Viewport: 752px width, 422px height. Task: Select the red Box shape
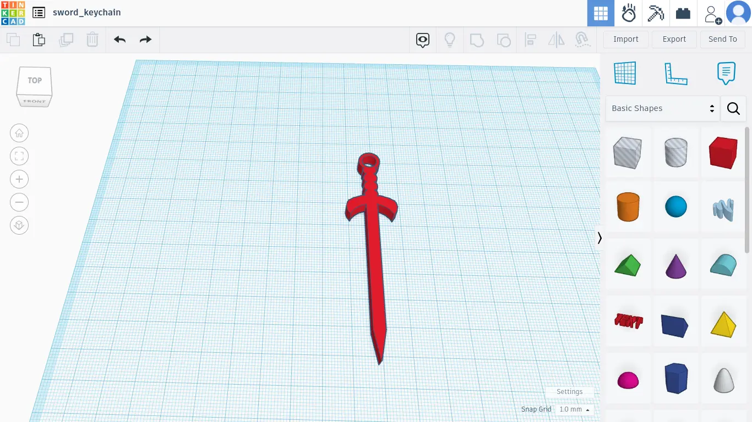click(723, 152)
